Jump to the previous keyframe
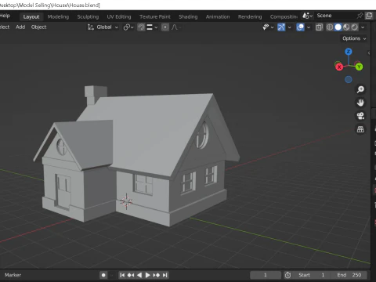Viewport: 376px width, 282px height. click(x=131, y=275)
